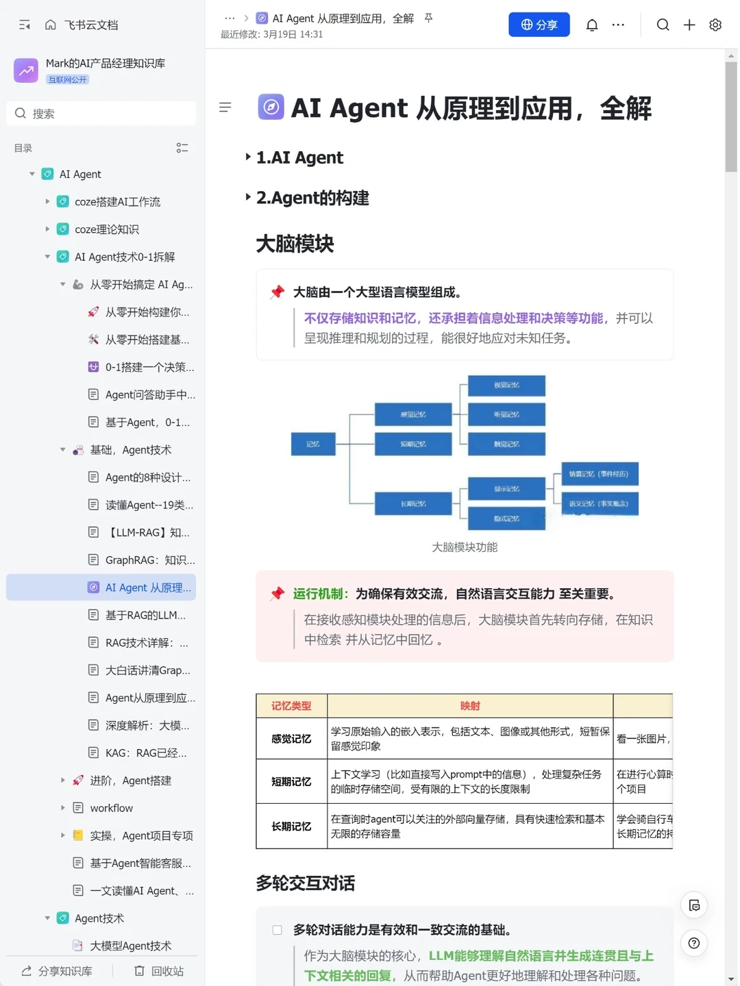Screen dimensions: 740x986
Task: Open search with the magnifier icon at top right
Action: coord(663,25)
